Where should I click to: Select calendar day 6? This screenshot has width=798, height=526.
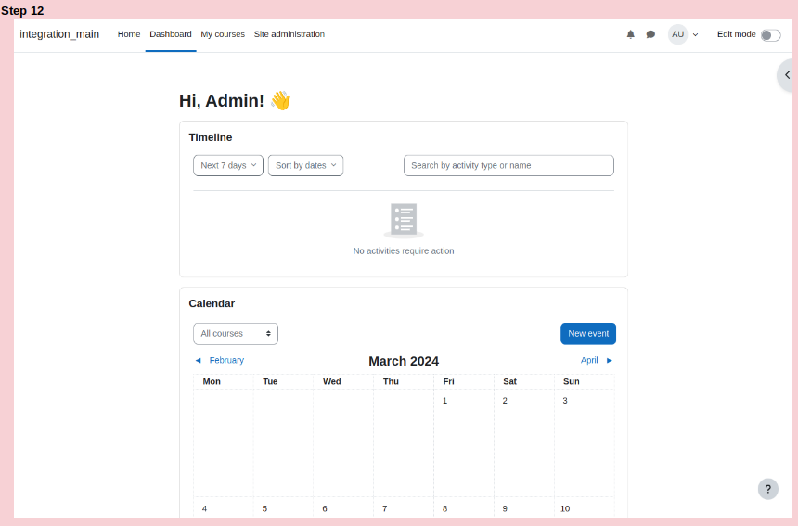point(325,508)
